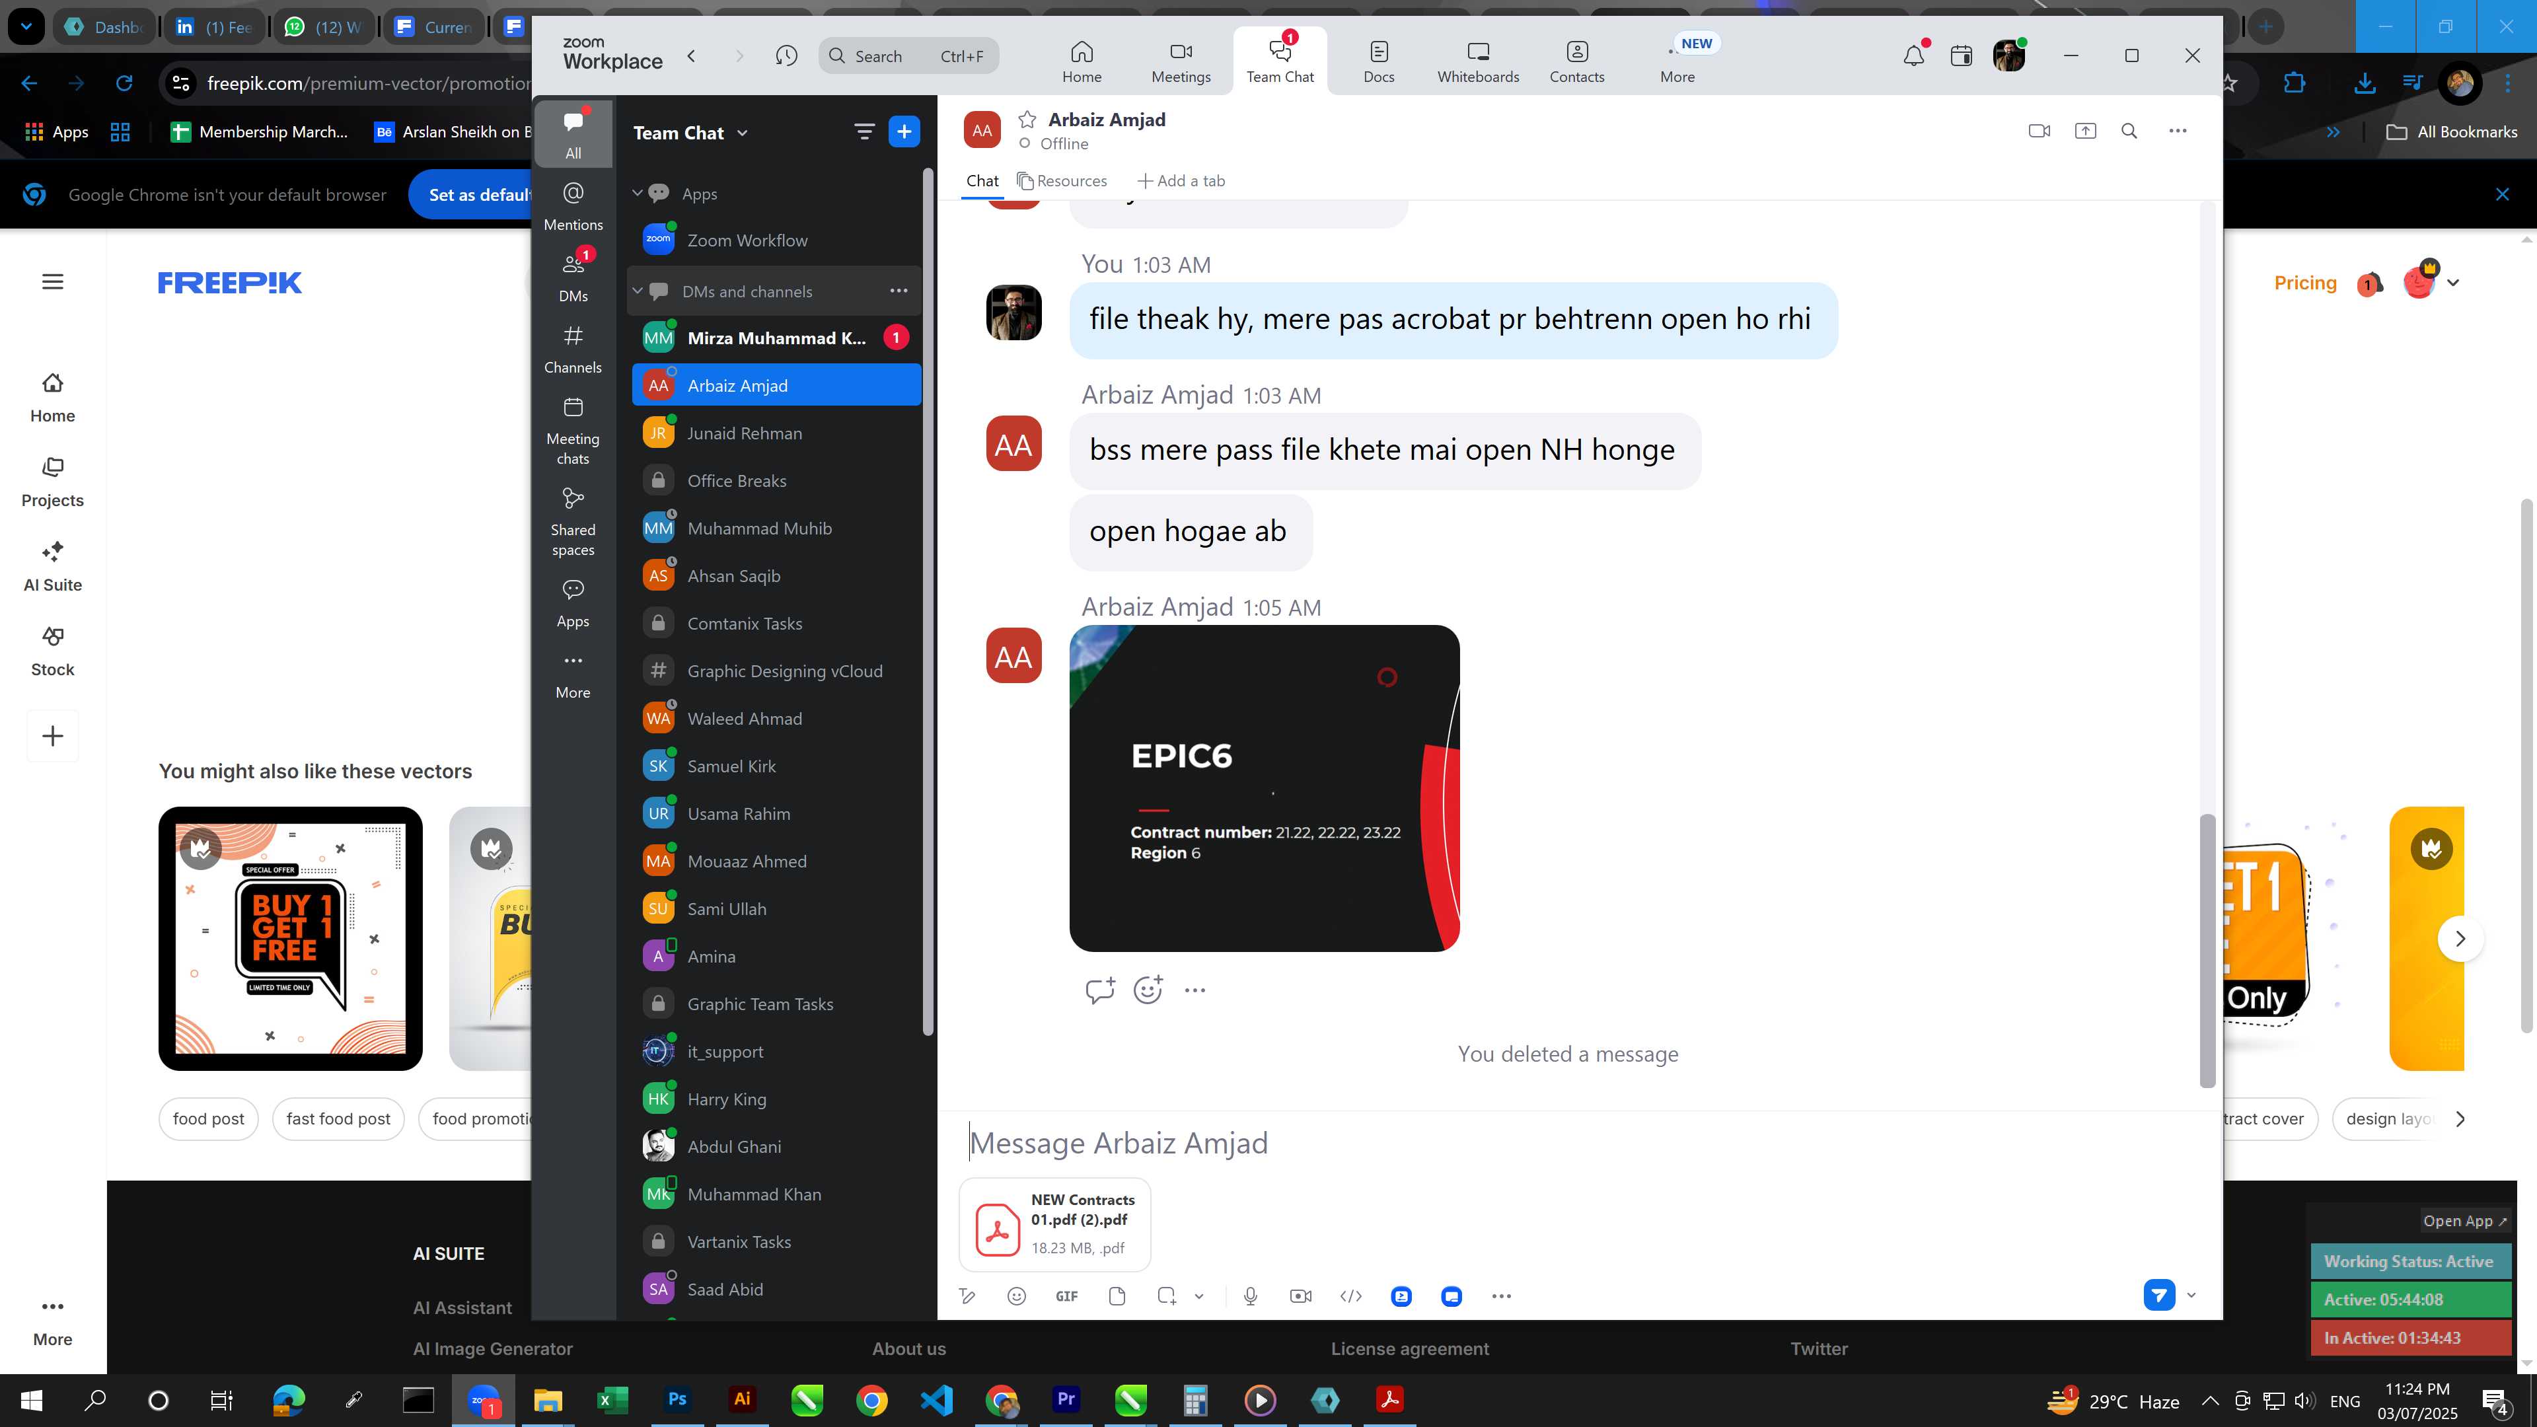Click the chat messages scrollbar

tap(2207, 951)
